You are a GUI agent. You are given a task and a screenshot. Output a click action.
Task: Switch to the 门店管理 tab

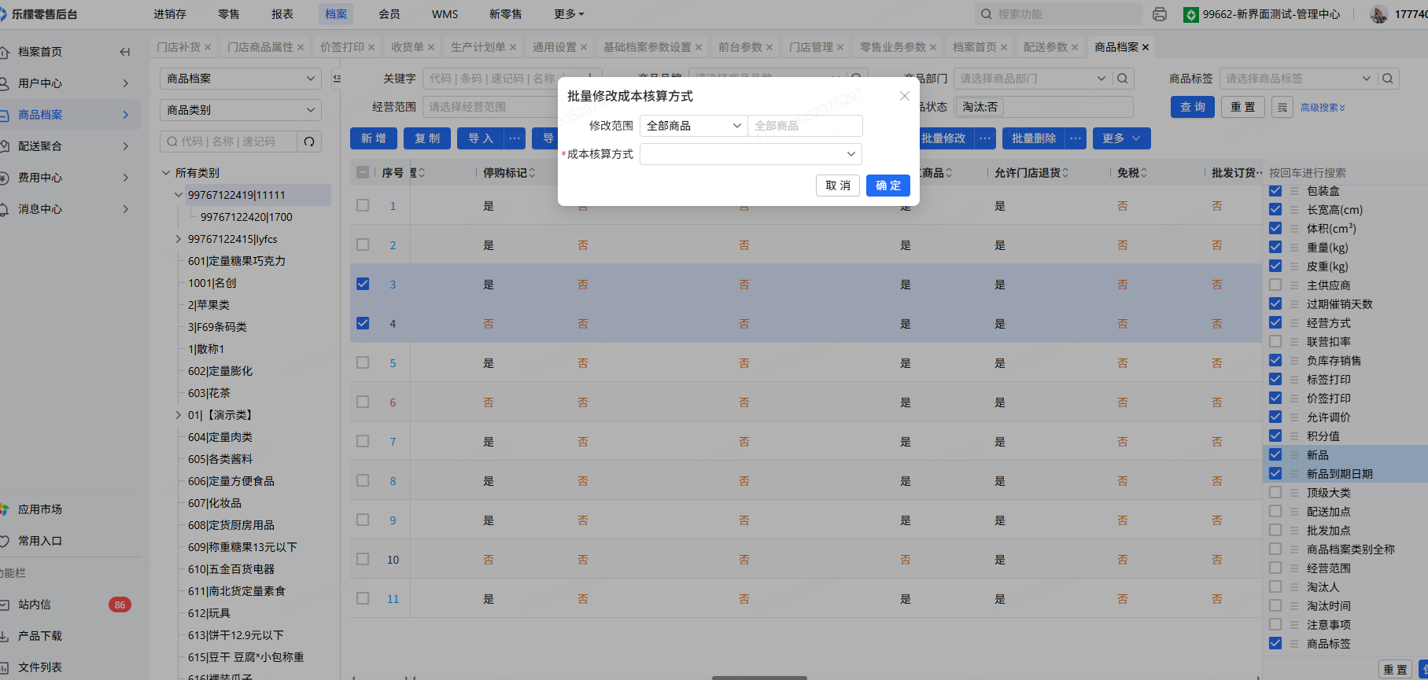[811, 47]
